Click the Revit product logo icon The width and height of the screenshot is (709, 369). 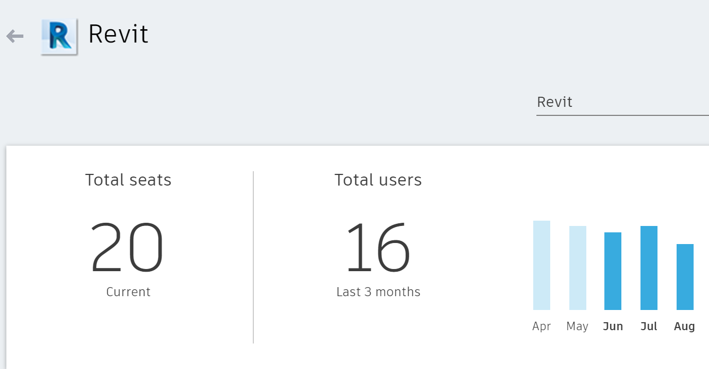click(59, 37)
